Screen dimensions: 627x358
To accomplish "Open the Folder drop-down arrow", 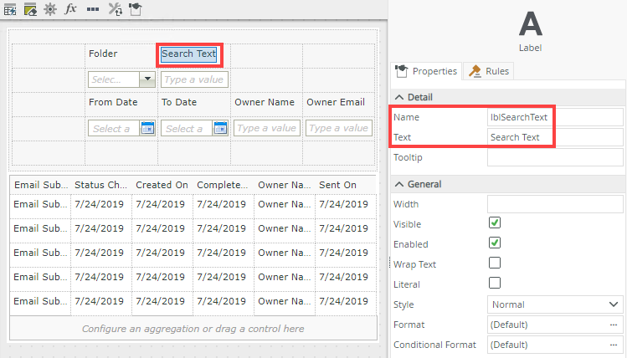I will click(147, 79).
